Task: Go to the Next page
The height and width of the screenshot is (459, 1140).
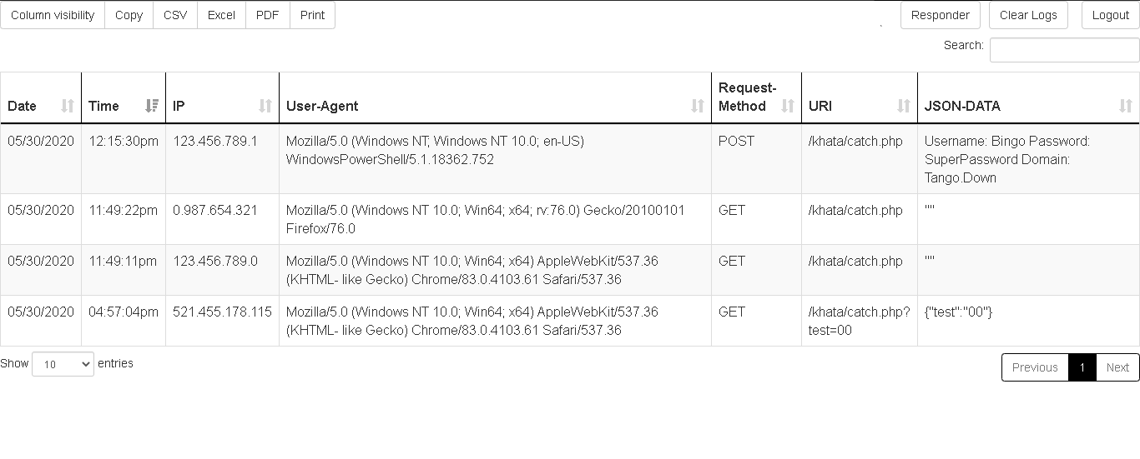Action: pos(1117,367)
